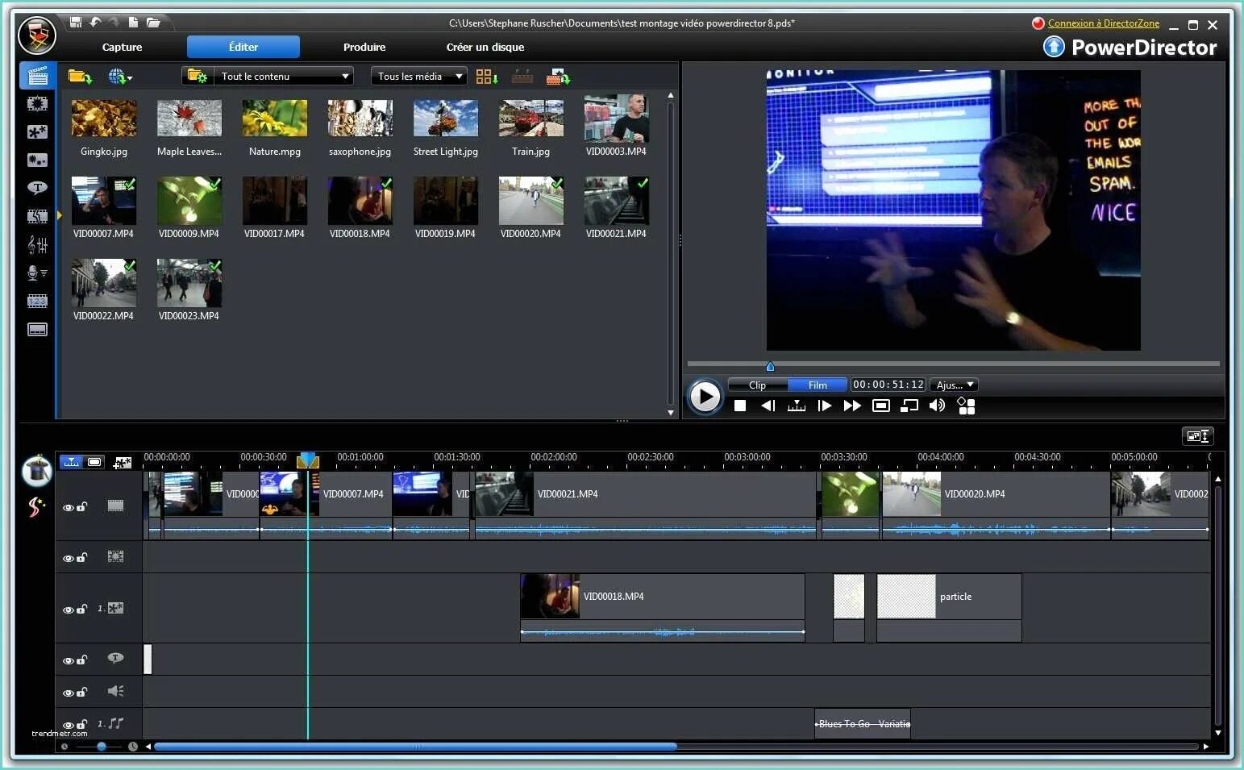Open the Media Room icon in sidebar
The image size is (1244, 770).
click(x=37, y=76)
